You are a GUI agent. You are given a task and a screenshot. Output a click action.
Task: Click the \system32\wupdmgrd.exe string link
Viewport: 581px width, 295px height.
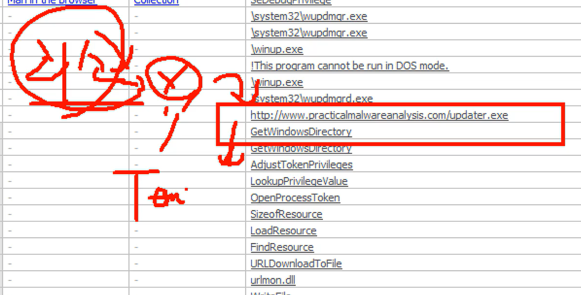point(312,99)
